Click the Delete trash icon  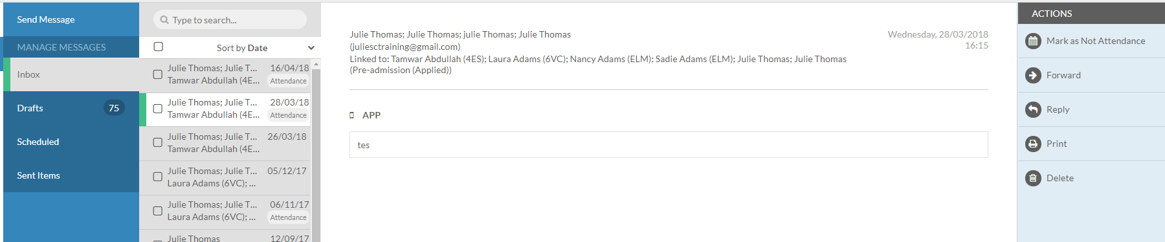click(1033, 178)
